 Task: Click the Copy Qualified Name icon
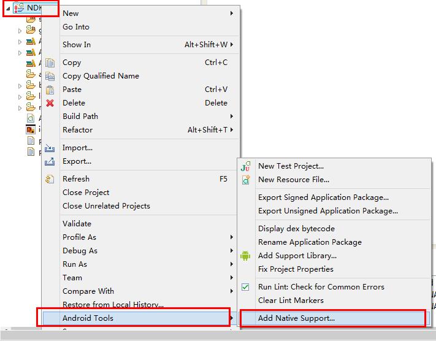pyautogui.click(x=50, y=76)
